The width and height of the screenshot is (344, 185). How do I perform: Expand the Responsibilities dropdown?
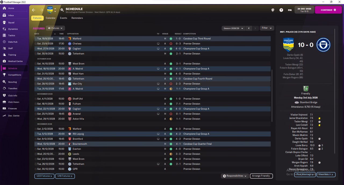coord(235,176)
